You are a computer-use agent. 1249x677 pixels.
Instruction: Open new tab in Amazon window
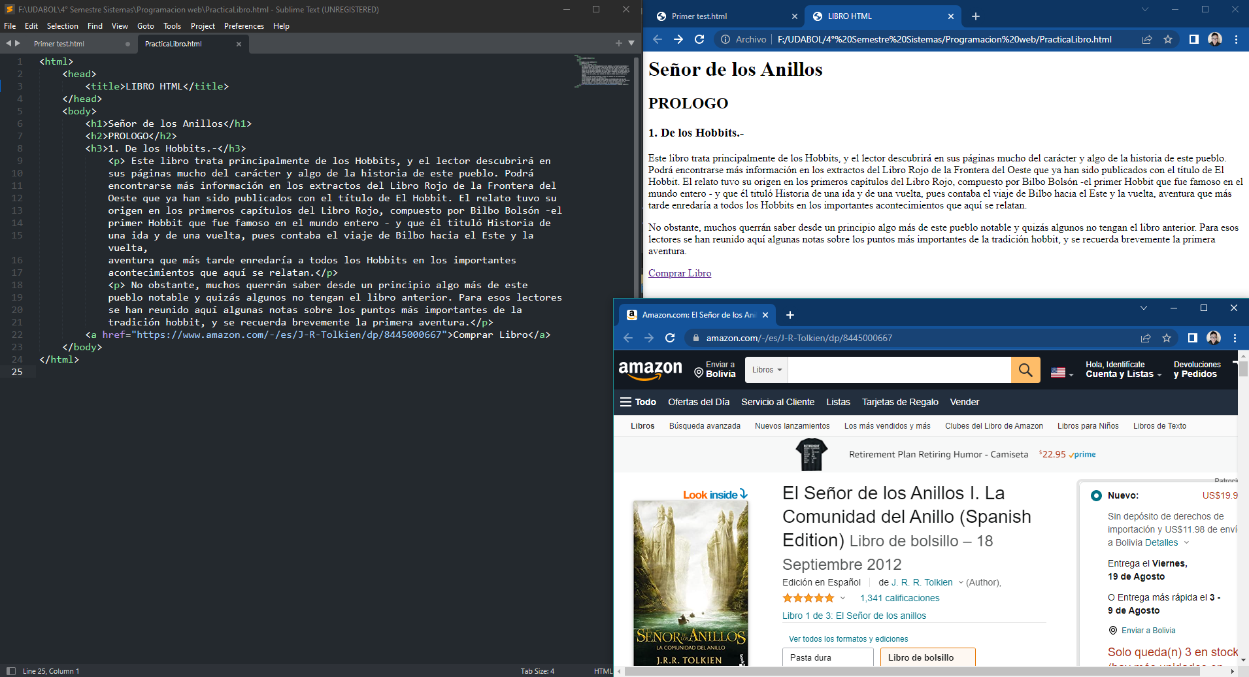click(x=790, y=315)
